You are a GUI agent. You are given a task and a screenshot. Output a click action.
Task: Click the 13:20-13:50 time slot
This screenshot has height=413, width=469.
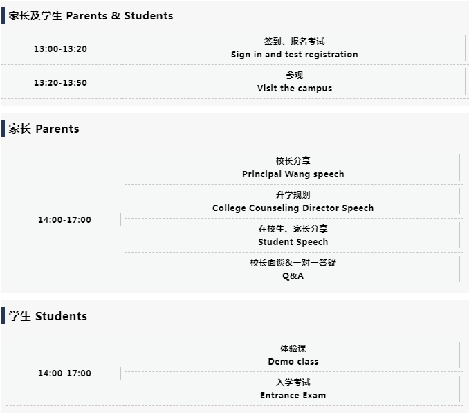pos(60,82)
